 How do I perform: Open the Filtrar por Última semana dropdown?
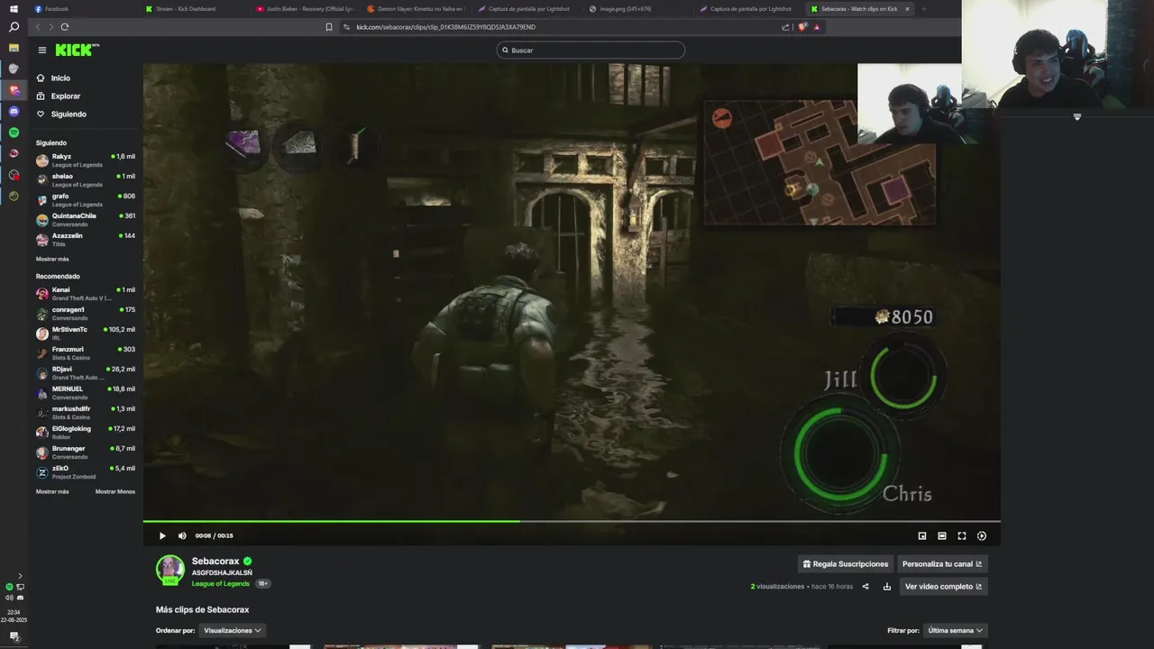point(956,631)
